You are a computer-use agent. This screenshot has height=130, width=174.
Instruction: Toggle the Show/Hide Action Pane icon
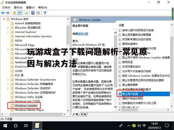(x=38, y=13)
